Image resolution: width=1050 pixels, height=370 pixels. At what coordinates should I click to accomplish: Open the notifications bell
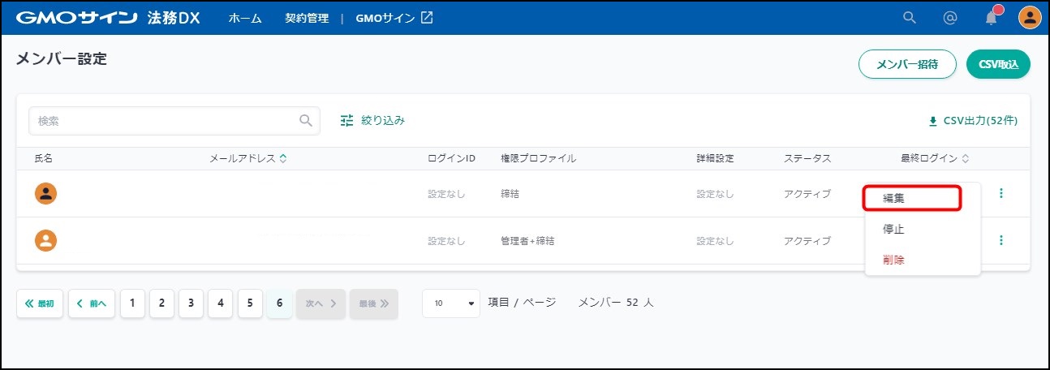[991, 18]
